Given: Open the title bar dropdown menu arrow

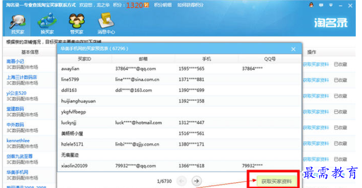Looking at the screenshot, I should (x=331, y=5).
